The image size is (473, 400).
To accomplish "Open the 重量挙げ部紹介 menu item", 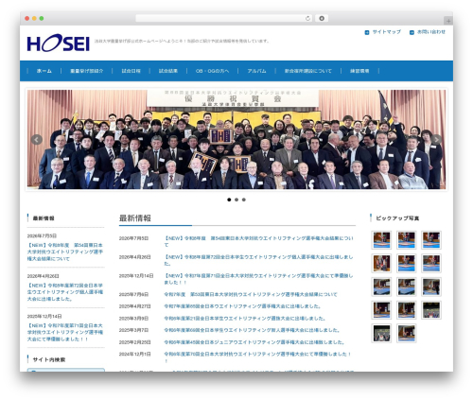I will tap(87, 71).
